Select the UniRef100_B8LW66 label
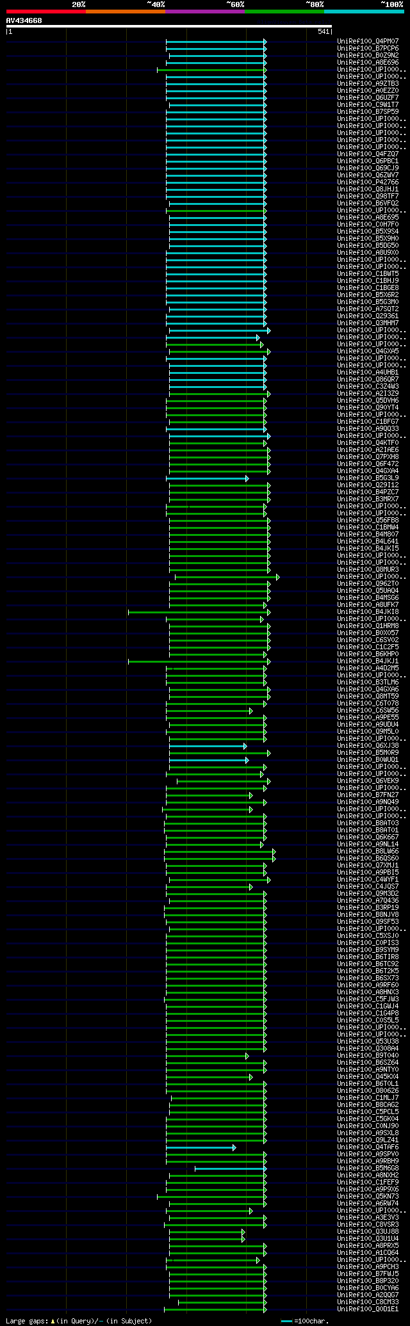 pos(368,851)
